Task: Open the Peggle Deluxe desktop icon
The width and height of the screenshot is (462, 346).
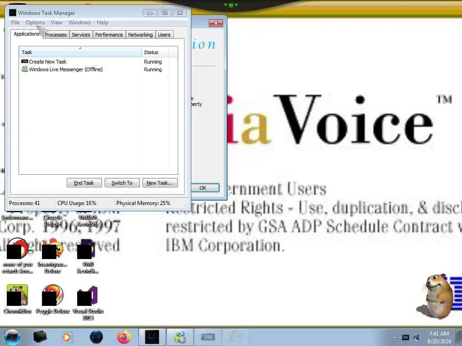Action: (52, 299)
